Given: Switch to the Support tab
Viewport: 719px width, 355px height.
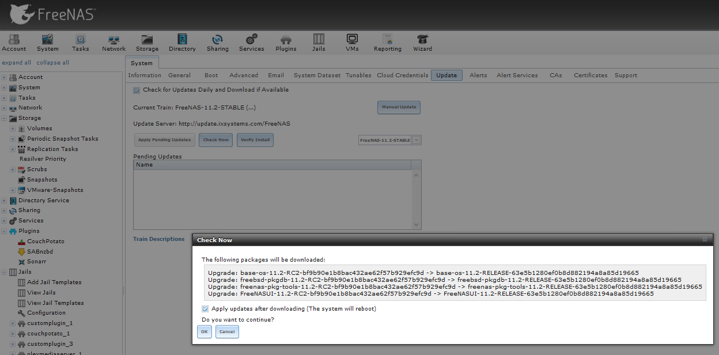Looking at the screenshot, I should tap(626, 75).
